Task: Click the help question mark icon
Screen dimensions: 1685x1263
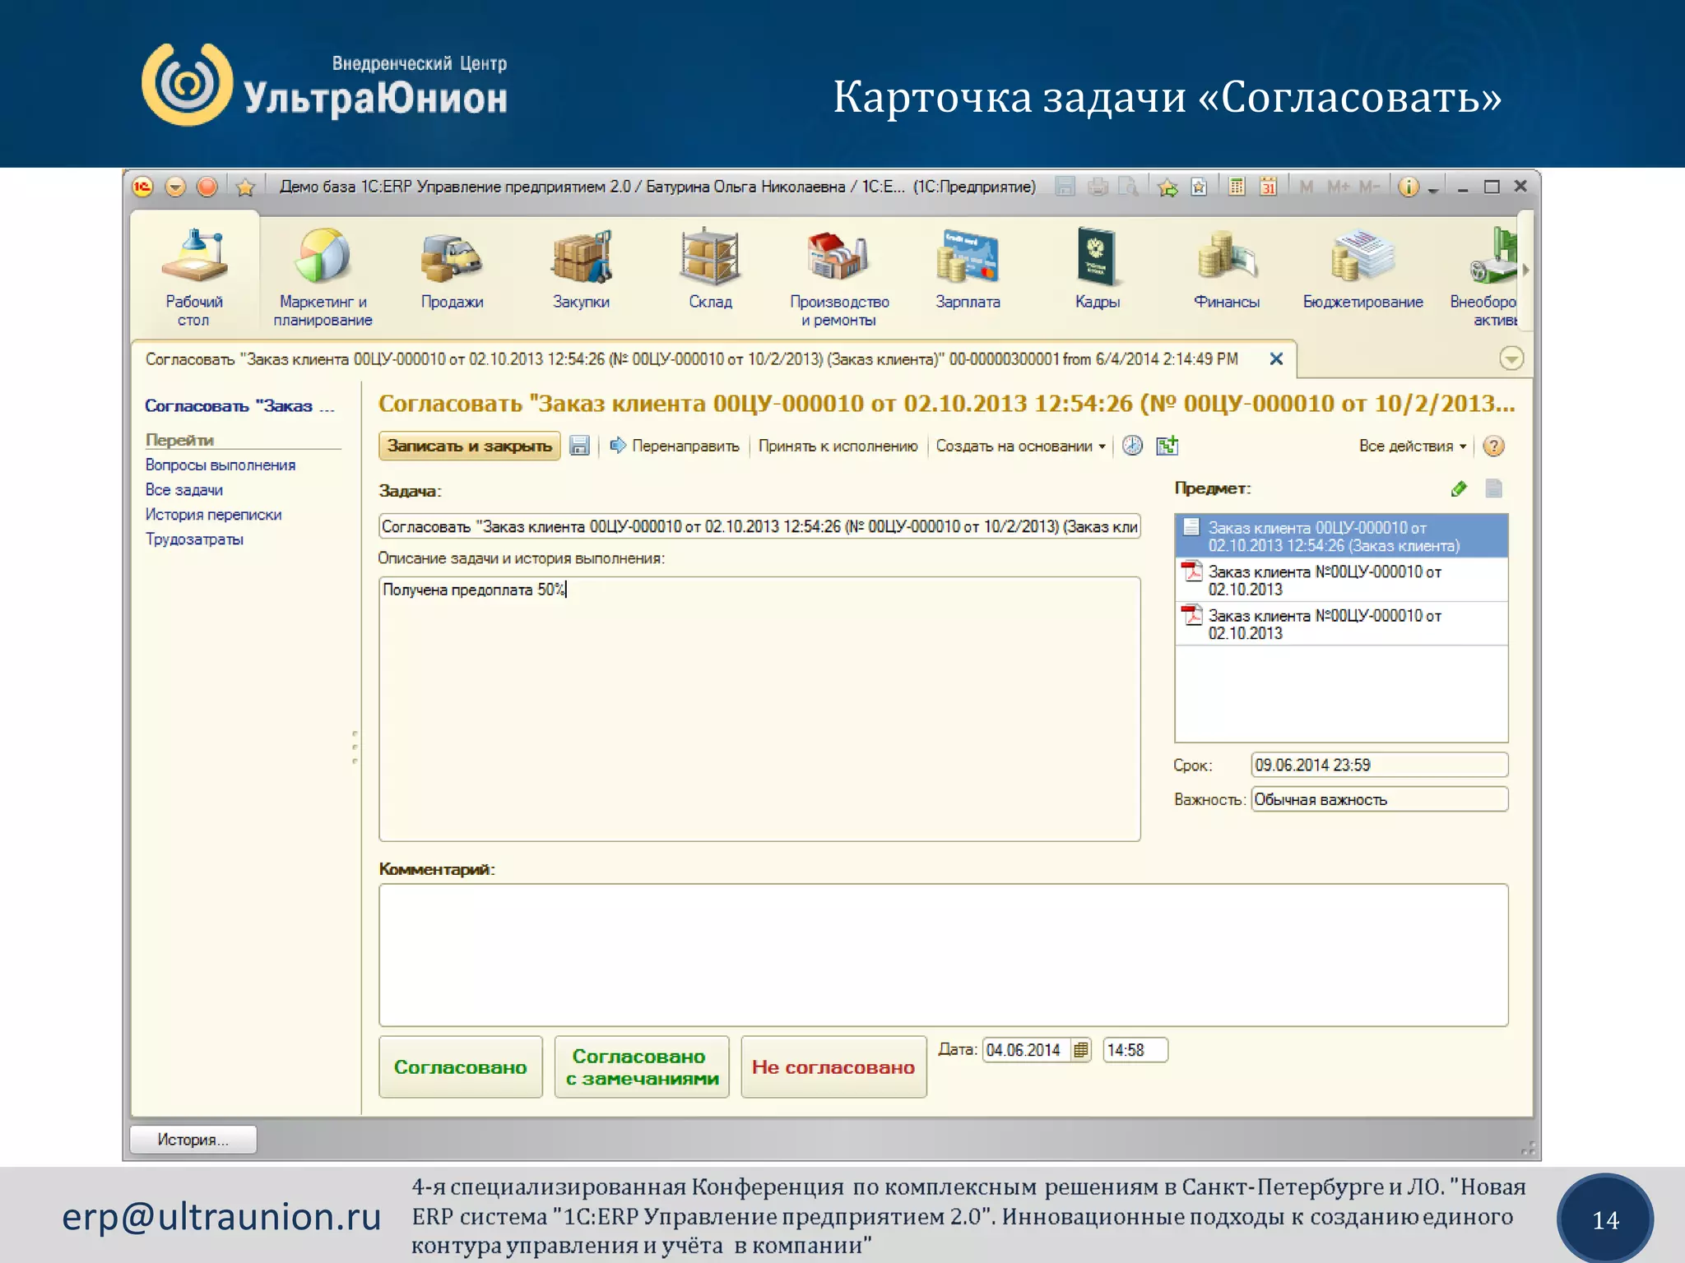Action: [1493, 446]
